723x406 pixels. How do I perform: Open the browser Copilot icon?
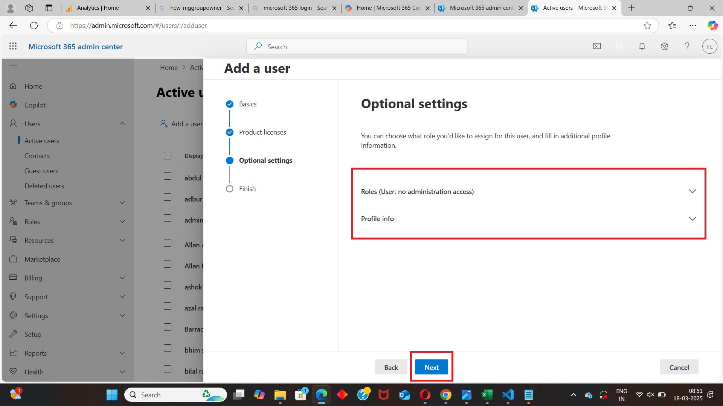pos(712,26)
